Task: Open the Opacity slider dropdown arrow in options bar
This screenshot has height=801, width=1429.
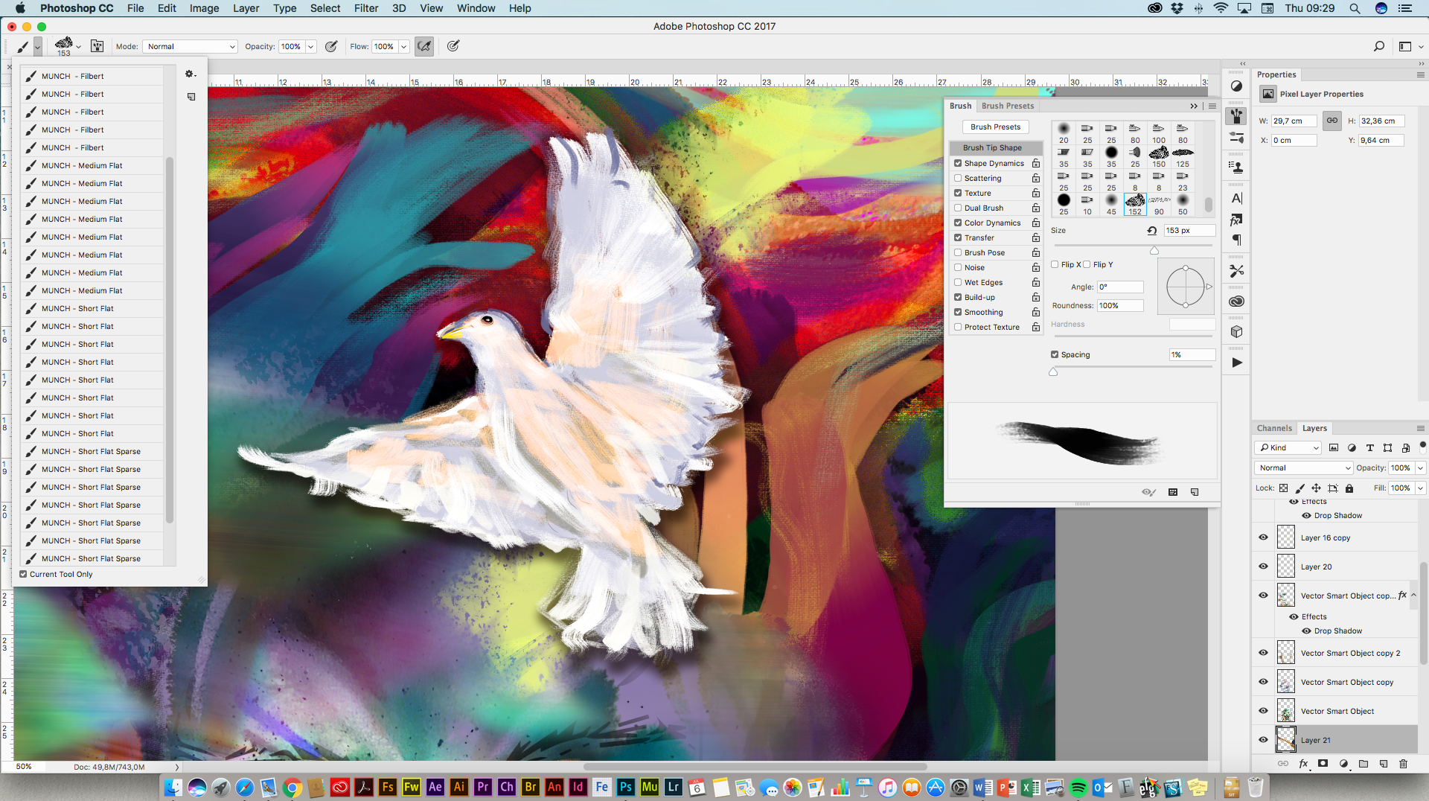Action: [310, 46]
